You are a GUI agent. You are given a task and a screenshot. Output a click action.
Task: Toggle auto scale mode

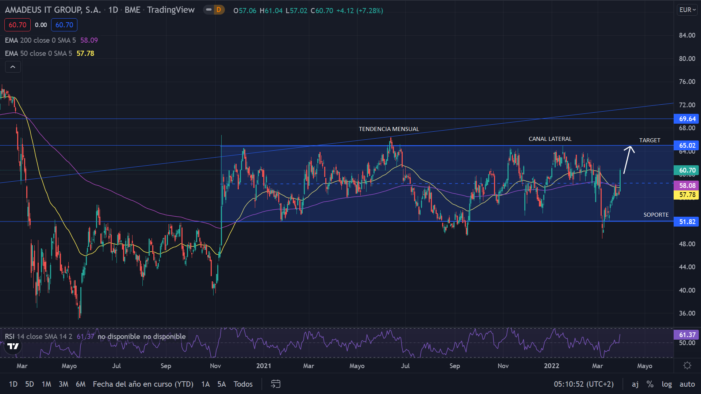point(687,384)
